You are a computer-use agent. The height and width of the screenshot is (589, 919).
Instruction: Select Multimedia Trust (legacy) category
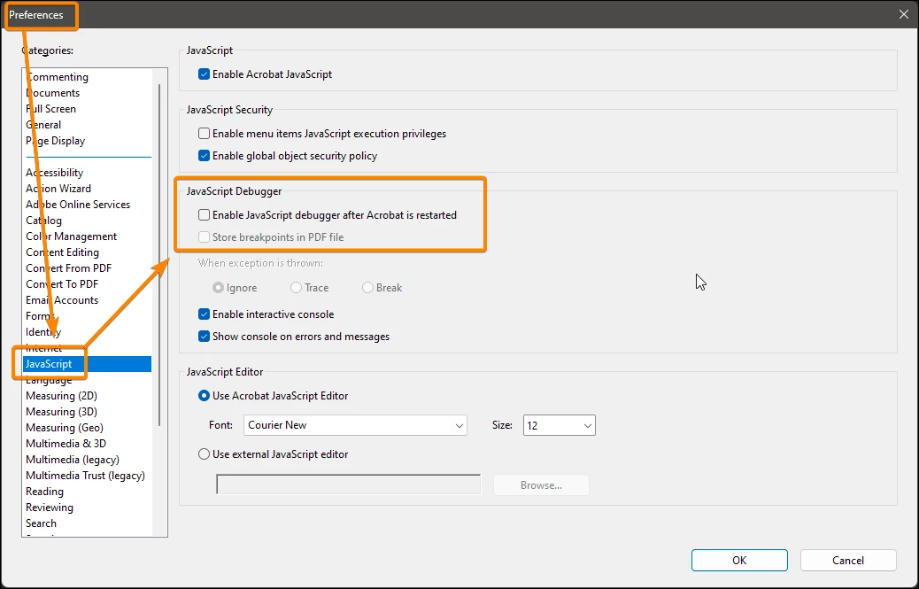tap(85, 476)
